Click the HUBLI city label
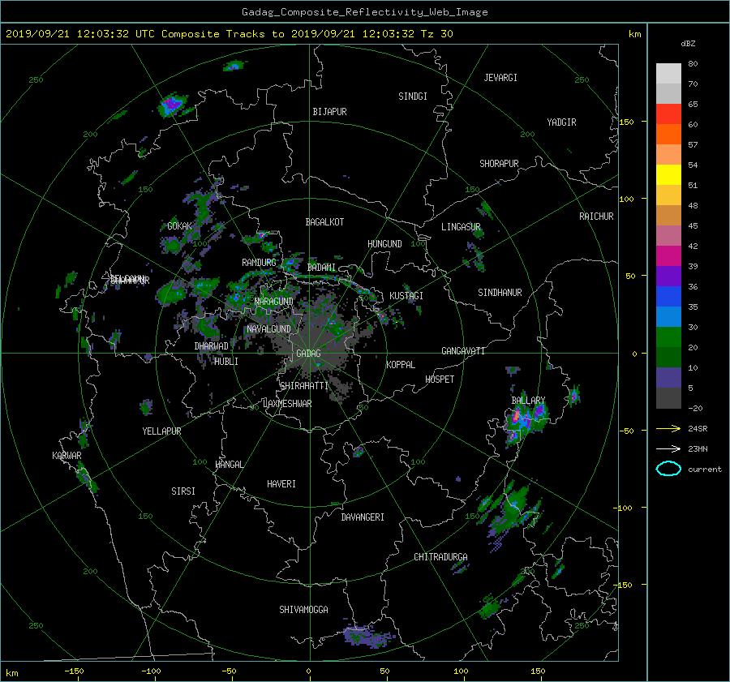The height and width of the screenshot is (682, 730). pos(226,362)
